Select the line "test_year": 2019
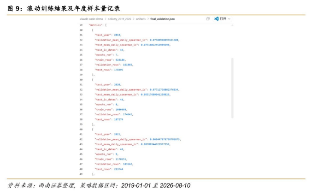The width and height of the screenshot is (312, 195). pyautogui.click(x=108, y=35)
